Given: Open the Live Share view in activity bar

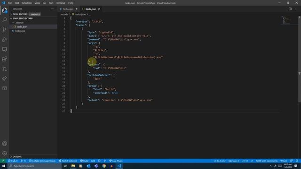Looking at the screenshot, I should point(4,78).
